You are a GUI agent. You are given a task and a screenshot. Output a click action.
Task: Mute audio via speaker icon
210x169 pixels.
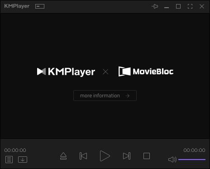tap(172, 160)
